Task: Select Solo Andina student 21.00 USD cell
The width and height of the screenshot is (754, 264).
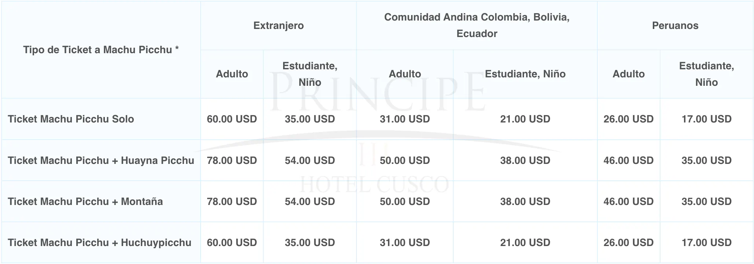Action: point(525,119)
